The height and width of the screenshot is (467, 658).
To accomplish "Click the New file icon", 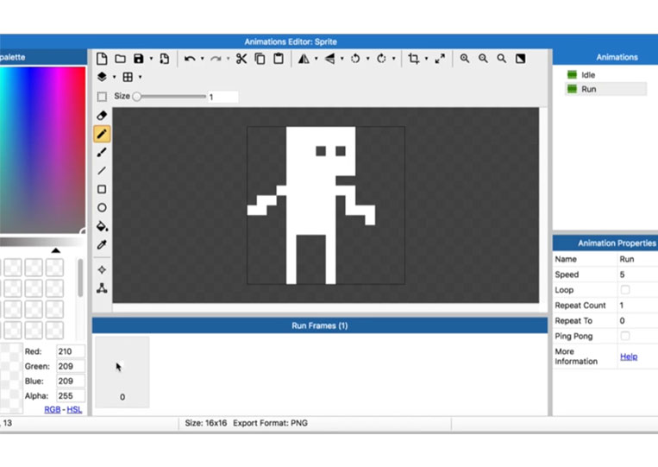I will coord(102,59).
